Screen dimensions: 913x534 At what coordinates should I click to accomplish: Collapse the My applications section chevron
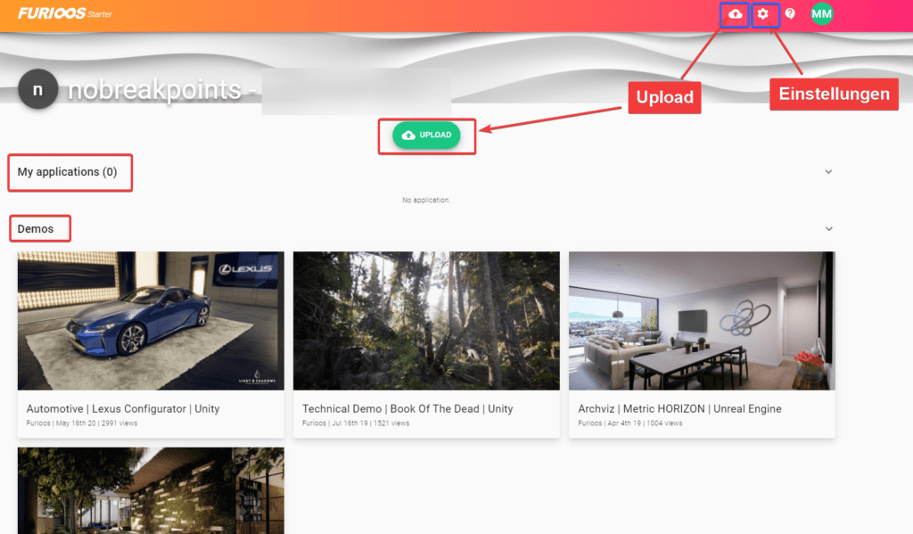point(828,172)
